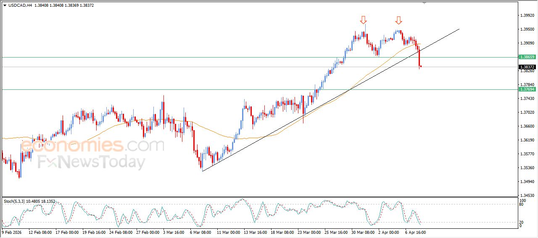Click the 1.34940 price axis label

coord(527,182)
